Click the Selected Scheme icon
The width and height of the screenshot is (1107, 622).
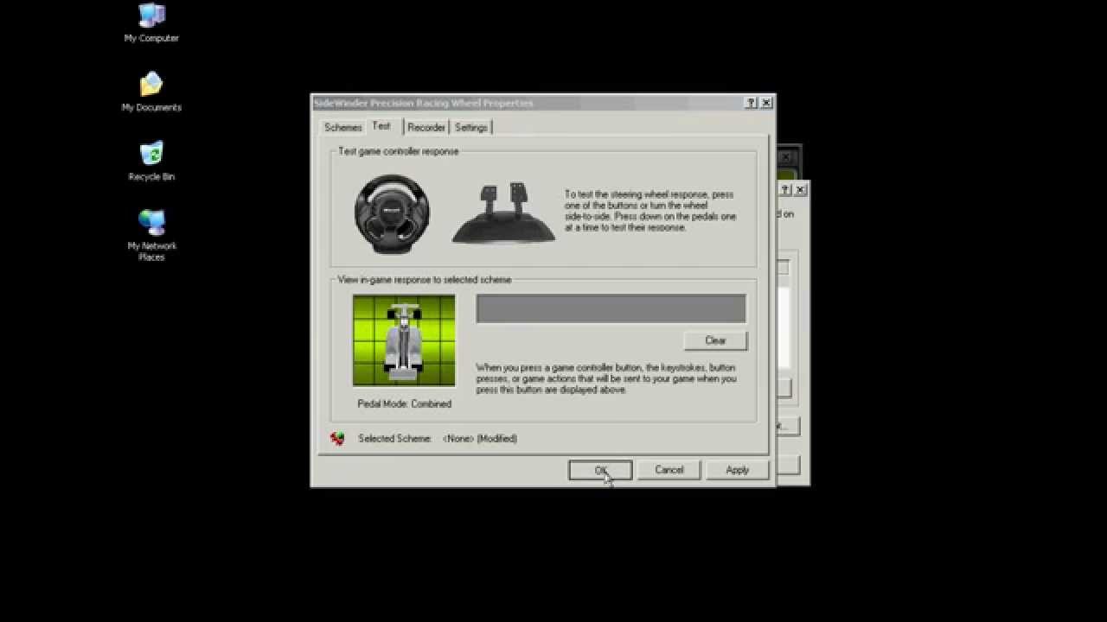337,439
